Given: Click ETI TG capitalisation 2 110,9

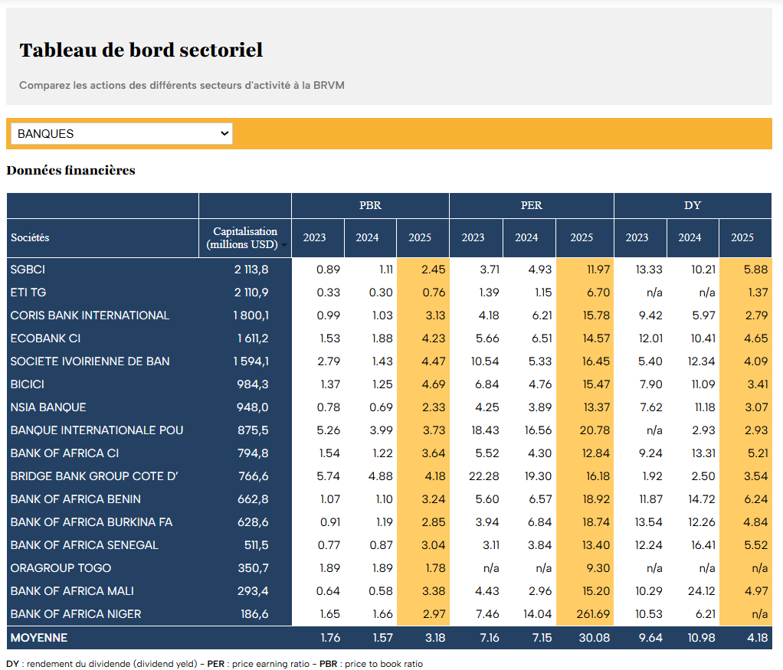Looking at the screenshot, I should coord(251,293).
